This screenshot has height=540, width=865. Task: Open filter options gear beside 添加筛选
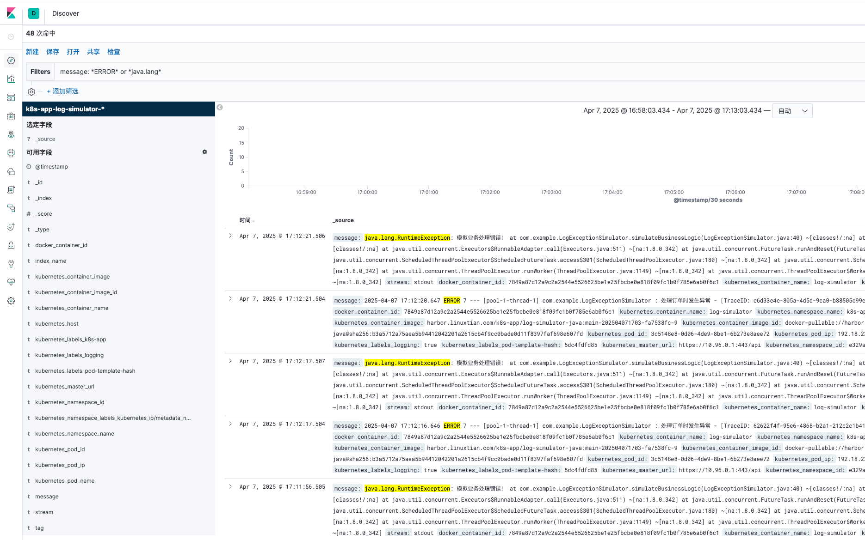click(x=31, y=91)
